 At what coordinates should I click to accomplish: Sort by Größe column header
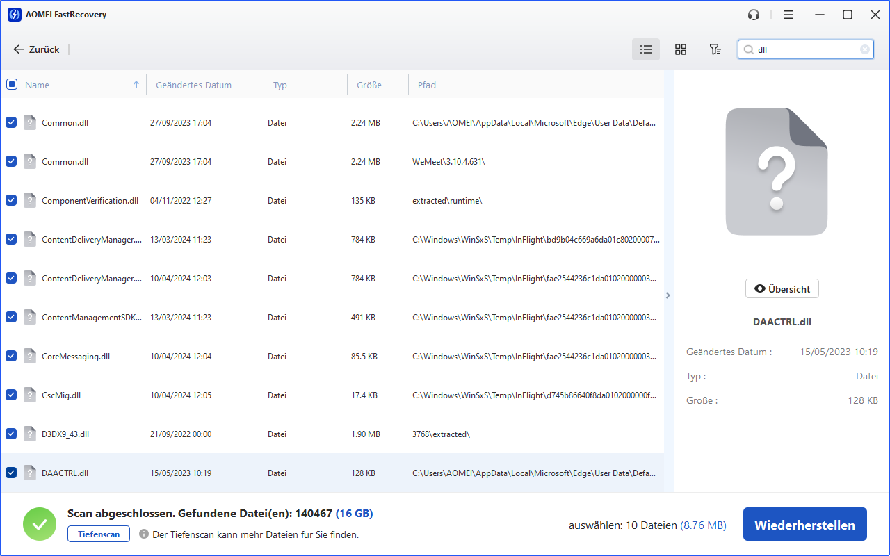tap(369, 85)
